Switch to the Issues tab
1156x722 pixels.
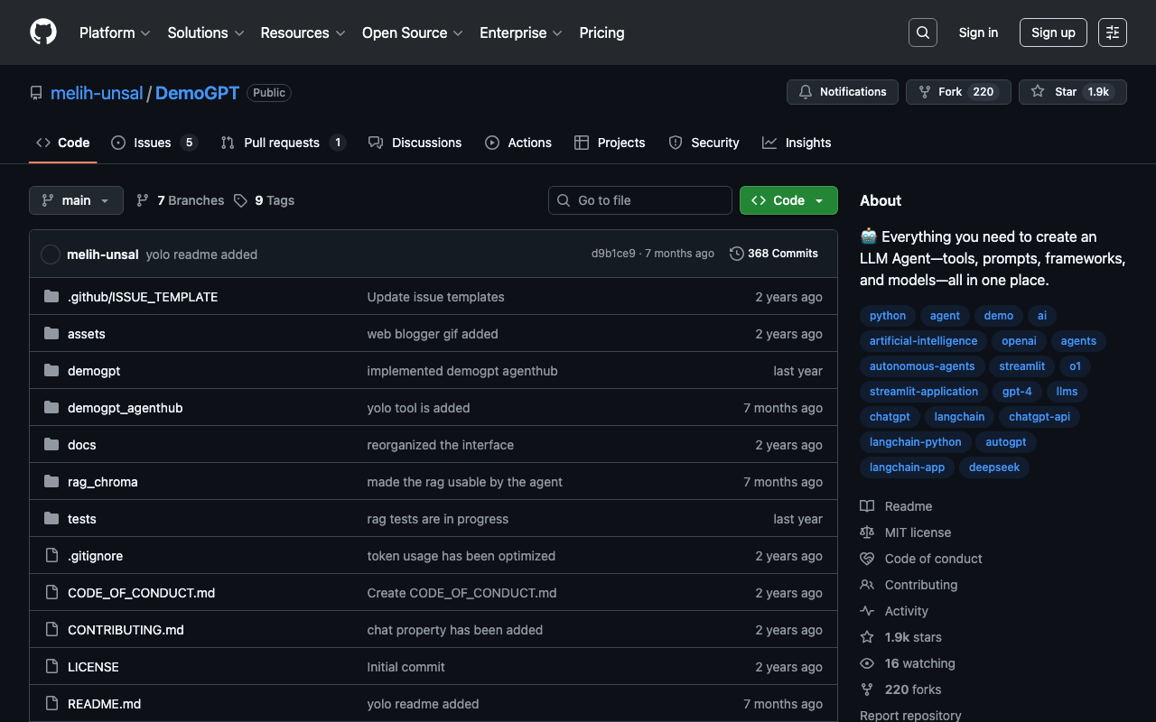coord(154,143)
